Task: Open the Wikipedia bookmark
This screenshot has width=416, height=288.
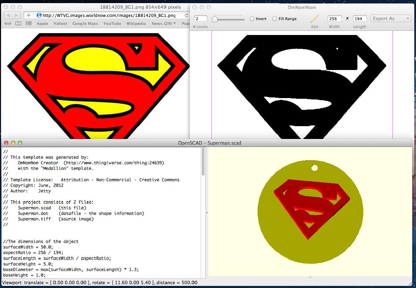Action: (136, 24)
